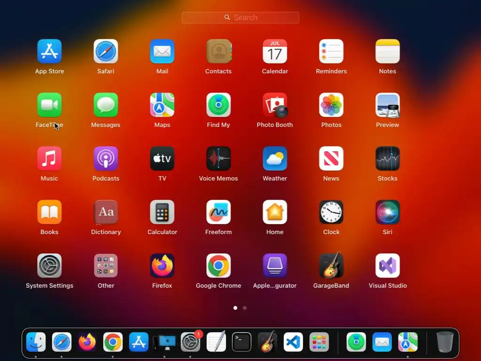Image resolution: width=481 pixels, height=361 pixels.
Task: Open Mail from the Dock
Action: coord(382,342)
